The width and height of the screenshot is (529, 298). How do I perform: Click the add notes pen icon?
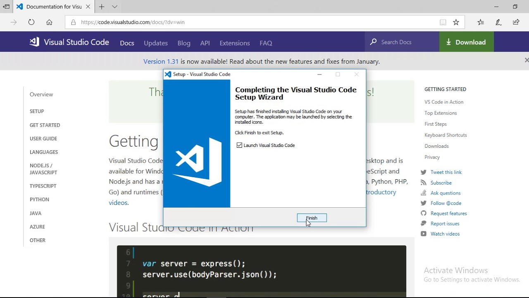(498, 22)
